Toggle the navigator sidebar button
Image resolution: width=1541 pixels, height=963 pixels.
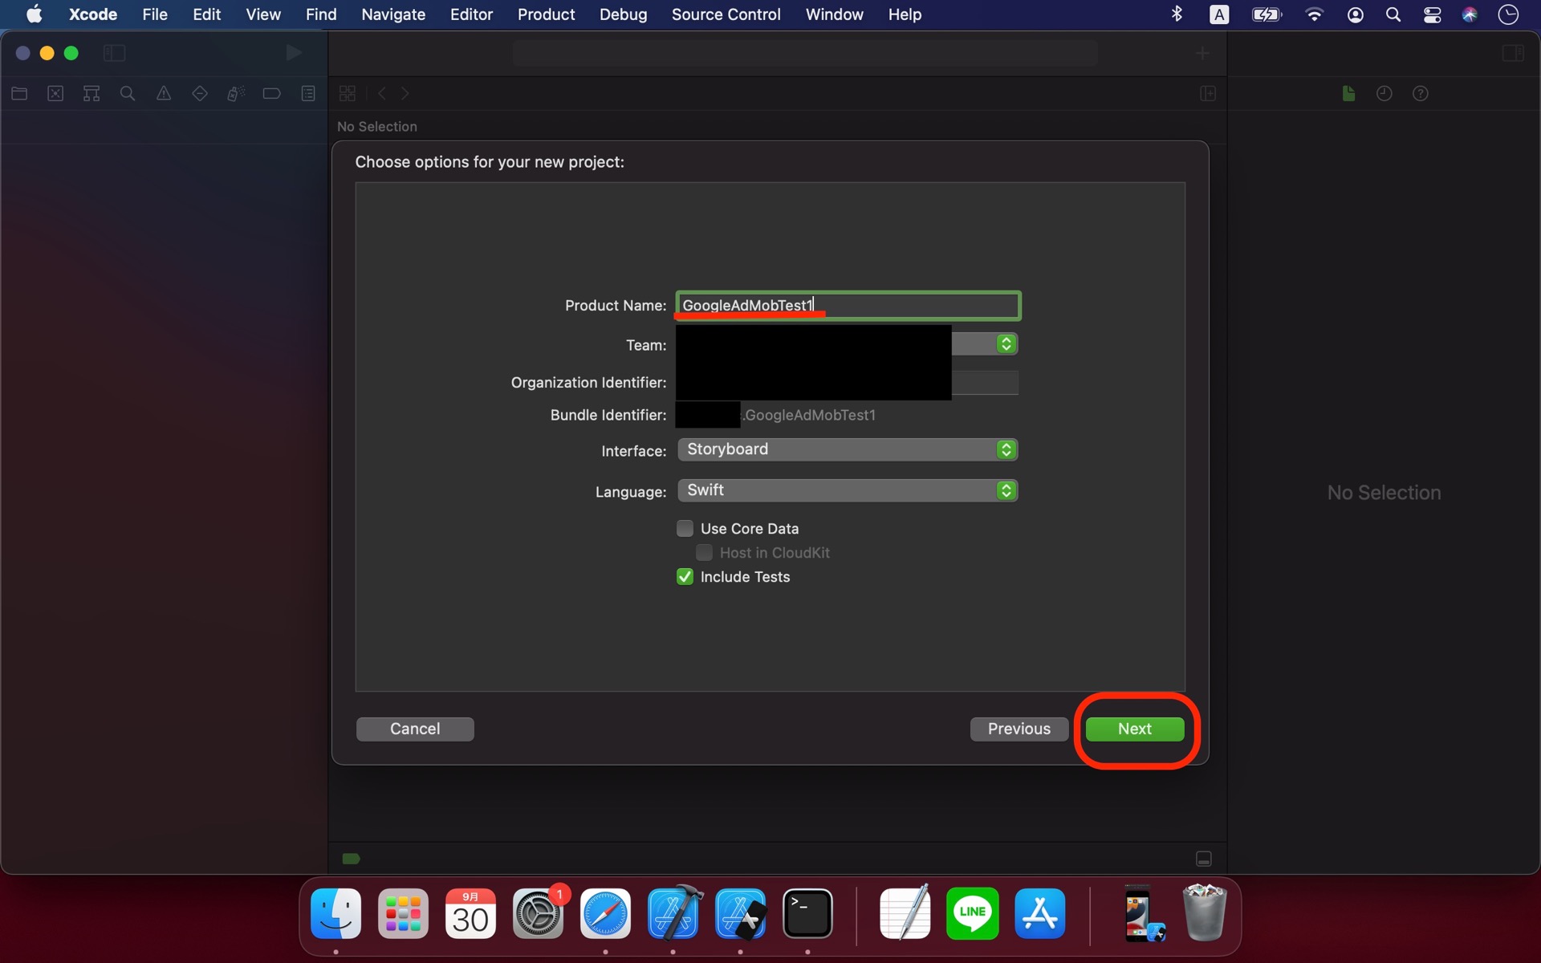(x=115, y=53)
